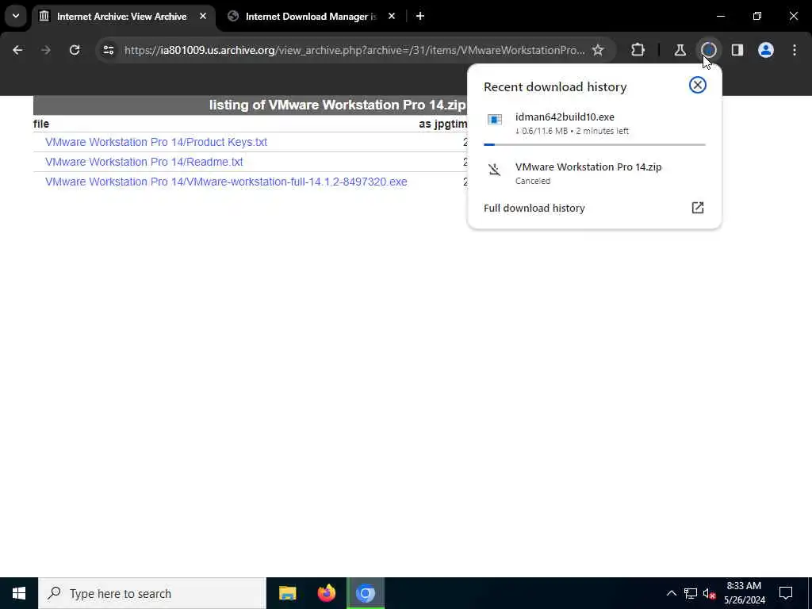This screenshot has height=609, width=812.
Task: Select idman642build10.exe download entry
Action: point(595,123)
